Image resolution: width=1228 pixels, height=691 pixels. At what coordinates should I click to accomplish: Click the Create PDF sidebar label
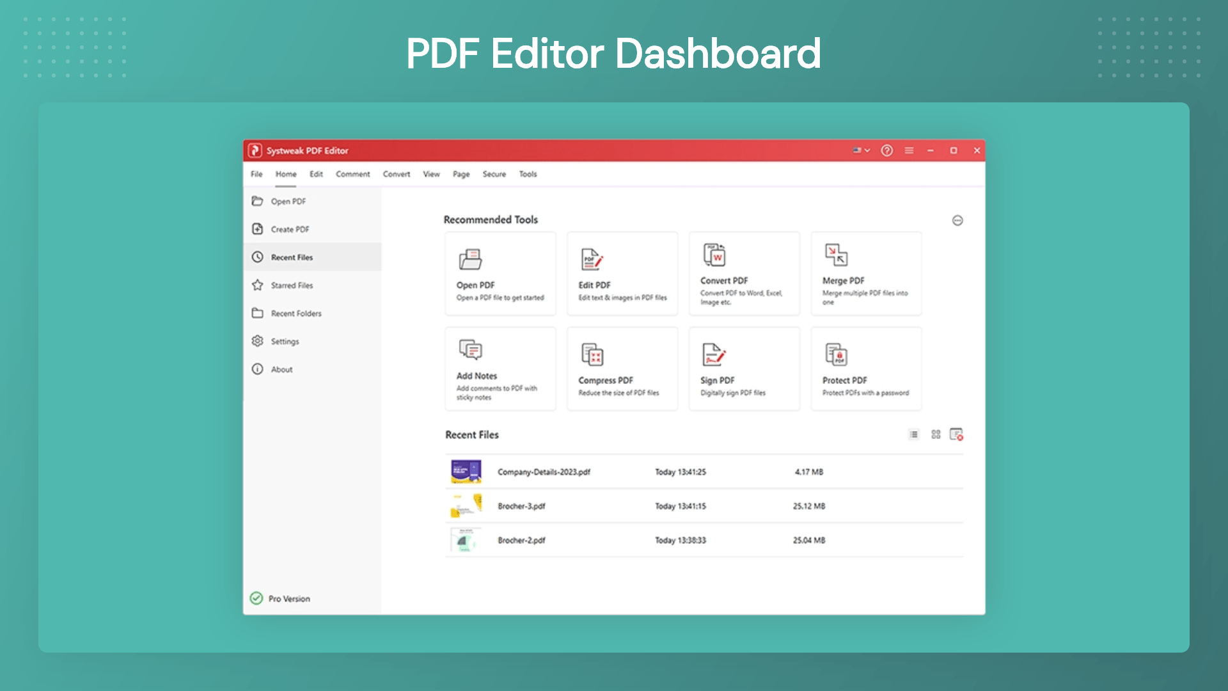[290, 230]
